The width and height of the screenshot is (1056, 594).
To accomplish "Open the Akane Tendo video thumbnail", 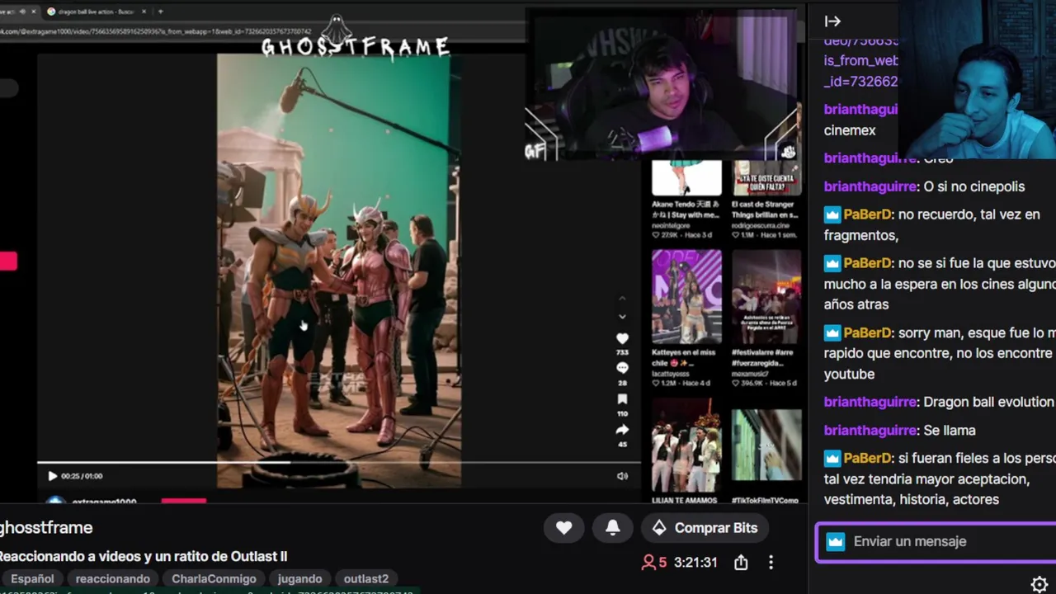I will [x=686, y=178].
